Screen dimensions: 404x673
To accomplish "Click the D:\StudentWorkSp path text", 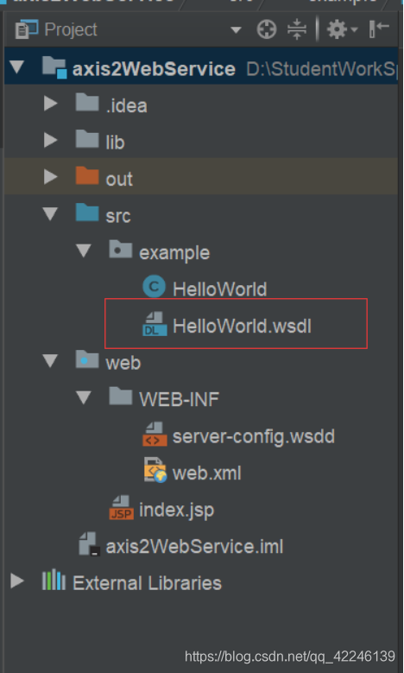I will pos(322,69).
